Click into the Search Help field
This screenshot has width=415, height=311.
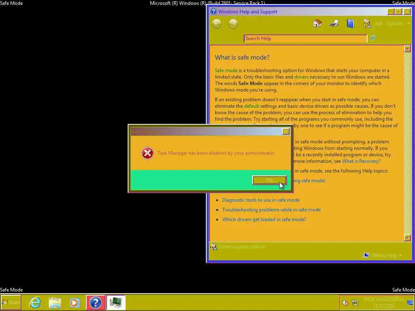[305, 38]
